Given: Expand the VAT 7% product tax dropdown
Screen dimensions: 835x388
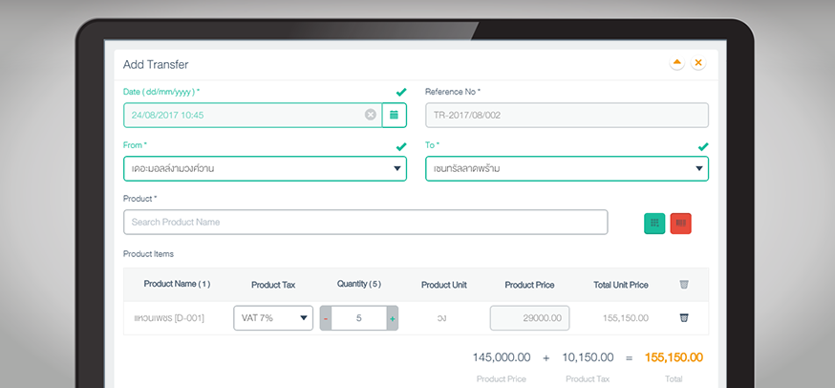Looking at the screenshot, I should pyautogui.click(x=273, y=318).
